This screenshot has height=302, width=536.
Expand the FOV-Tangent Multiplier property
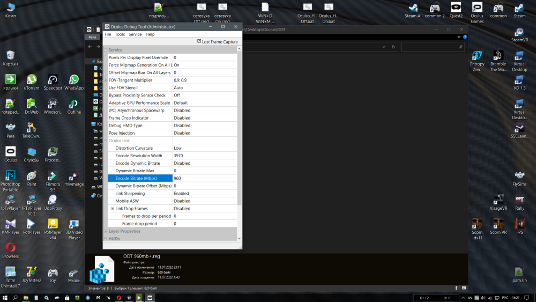coord(105,80)
